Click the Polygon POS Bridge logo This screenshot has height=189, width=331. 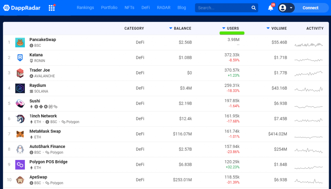click(20, 164)
